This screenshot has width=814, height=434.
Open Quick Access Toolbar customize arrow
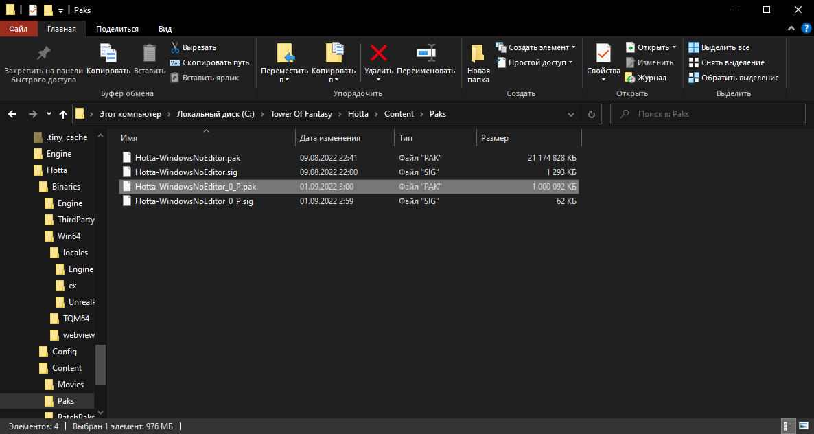(x=60, y=10)
